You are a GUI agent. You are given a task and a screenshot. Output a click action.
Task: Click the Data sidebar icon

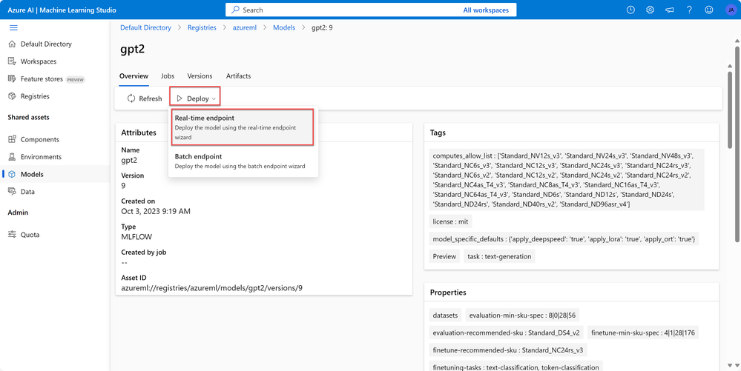click(13, 192)
